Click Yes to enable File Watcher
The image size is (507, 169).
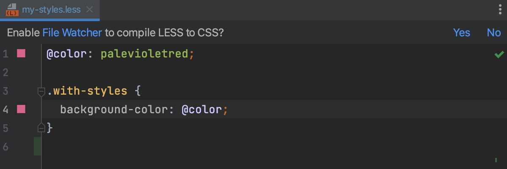click(461, 33)
